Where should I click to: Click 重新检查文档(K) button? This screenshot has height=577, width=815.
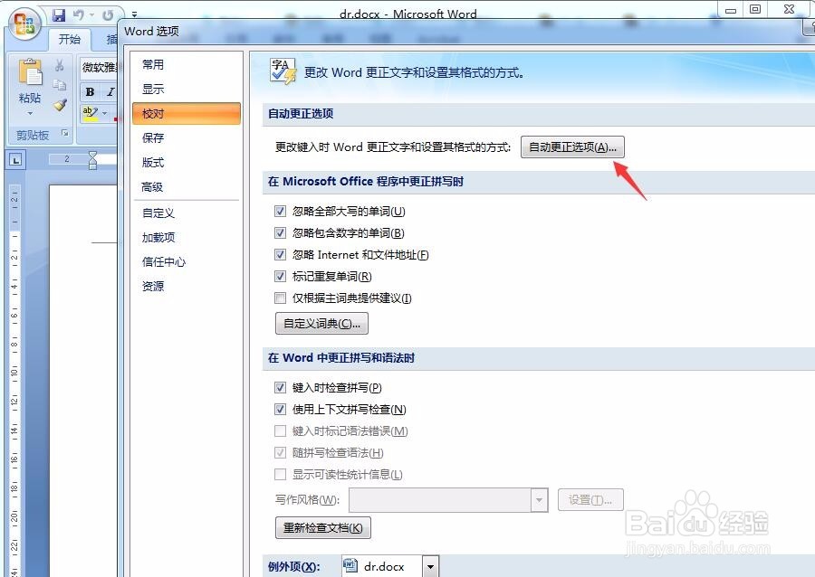click(x=322, y=527)
